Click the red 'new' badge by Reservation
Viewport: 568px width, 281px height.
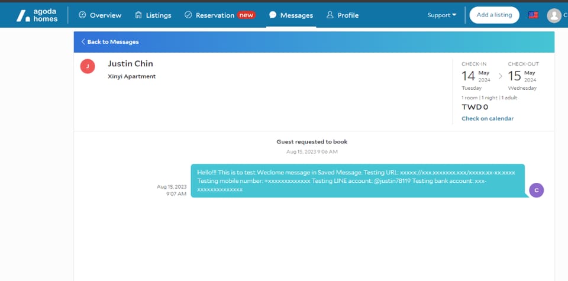click(x=246, y=15)
